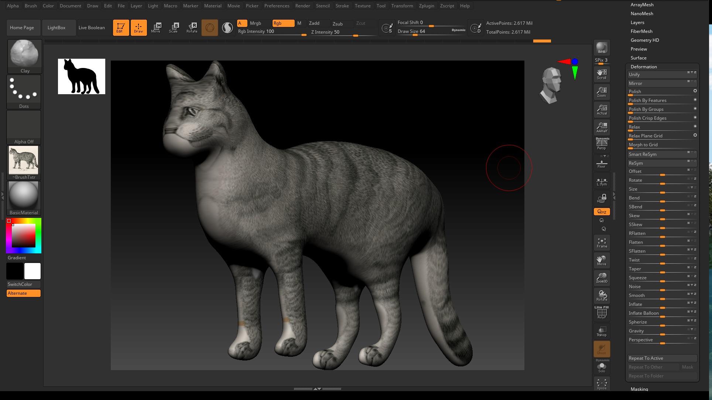Toggle the Zsub mode
The width and height of the screenshot is (712, 400).
(338, 23)
